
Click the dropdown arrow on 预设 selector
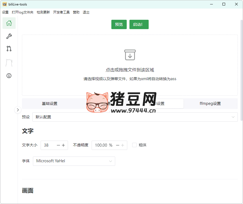pyautogui.click(x=233, y=117)
